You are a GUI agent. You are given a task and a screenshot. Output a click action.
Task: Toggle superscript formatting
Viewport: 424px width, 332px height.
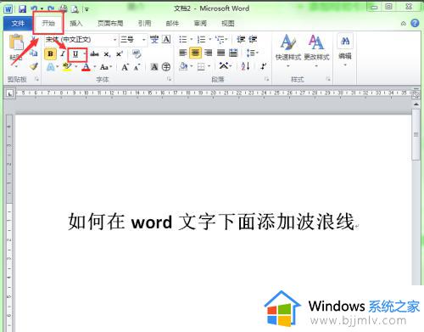(120, 53)
